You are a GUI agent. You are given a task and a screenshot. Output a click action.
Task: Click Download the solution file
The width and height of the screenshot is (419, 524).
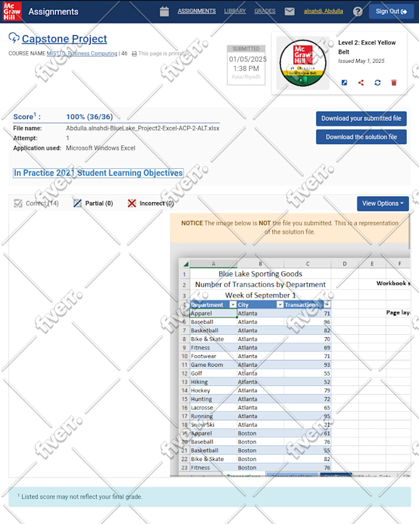click(361, 137)
